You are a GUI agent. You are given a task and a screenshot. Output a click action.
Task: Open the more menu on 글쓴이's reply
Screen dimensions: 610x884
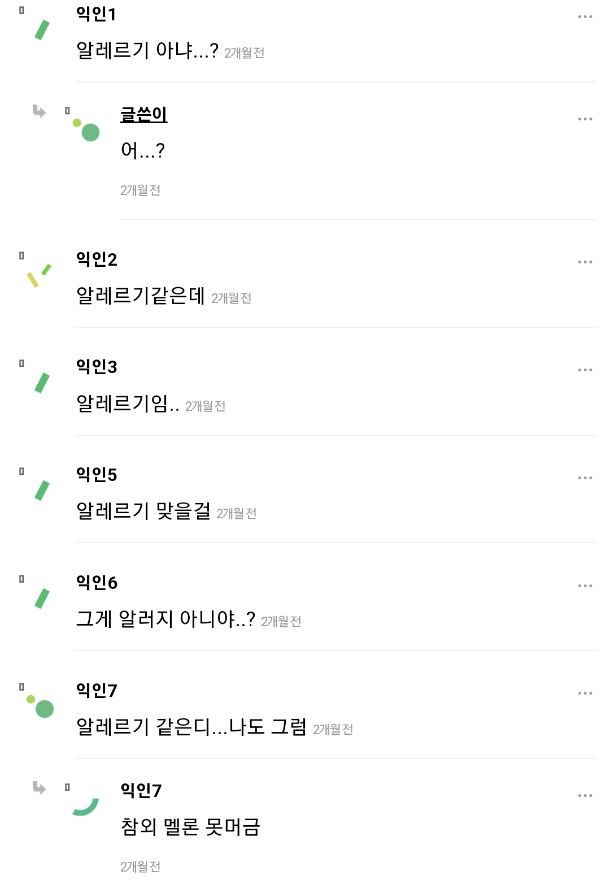pyautogui.click(x=585, y=119)
